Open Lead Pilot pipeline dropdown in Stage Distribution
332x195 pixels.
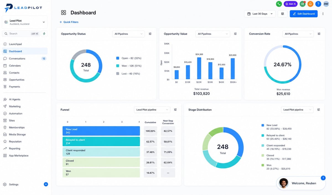pos(297,110)
